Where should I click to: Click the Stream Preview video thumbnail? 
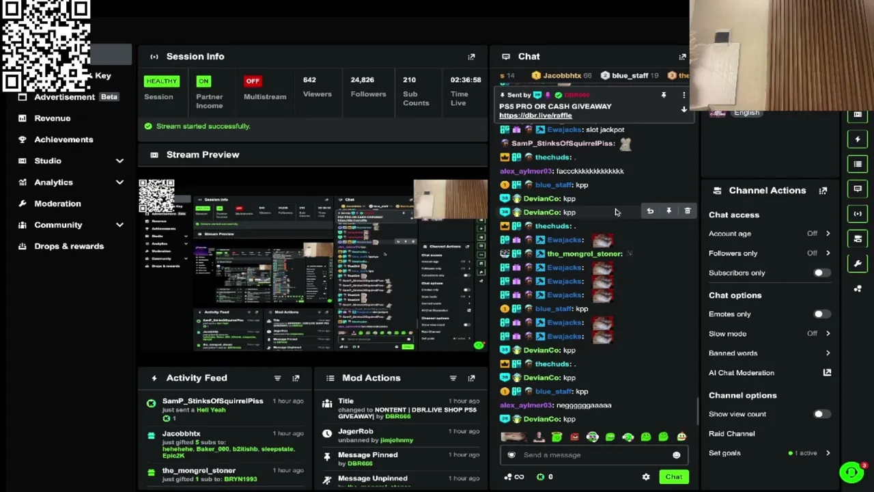[x=313, y=265]
